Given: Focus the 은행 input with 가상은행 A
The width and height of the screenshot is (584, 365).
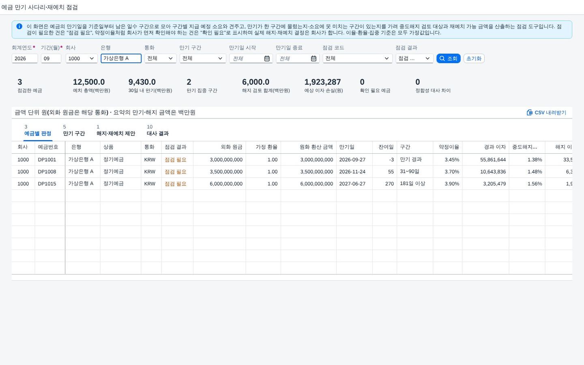Looking at the screenshot, I should 121,58.
